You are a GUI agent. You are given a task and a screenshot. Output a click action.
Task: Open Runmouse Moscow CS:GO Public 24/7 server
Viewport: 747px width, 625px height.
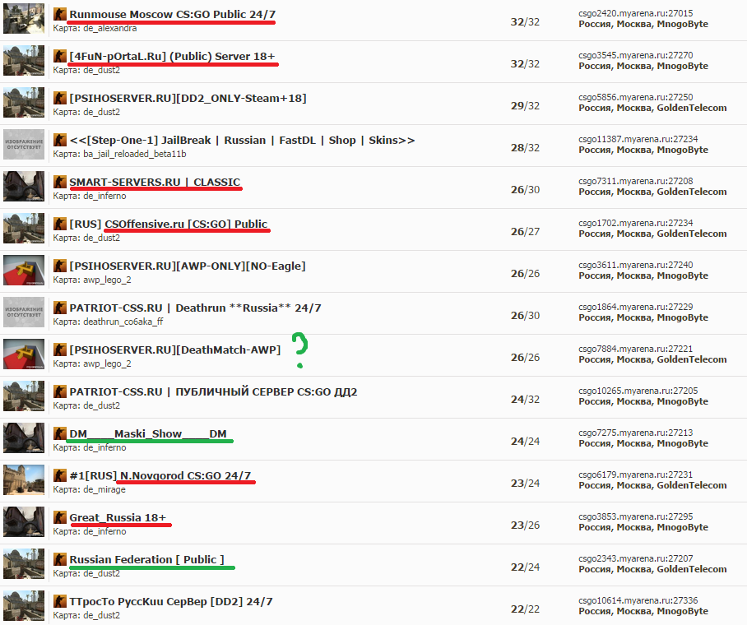(x=173, y=14)
